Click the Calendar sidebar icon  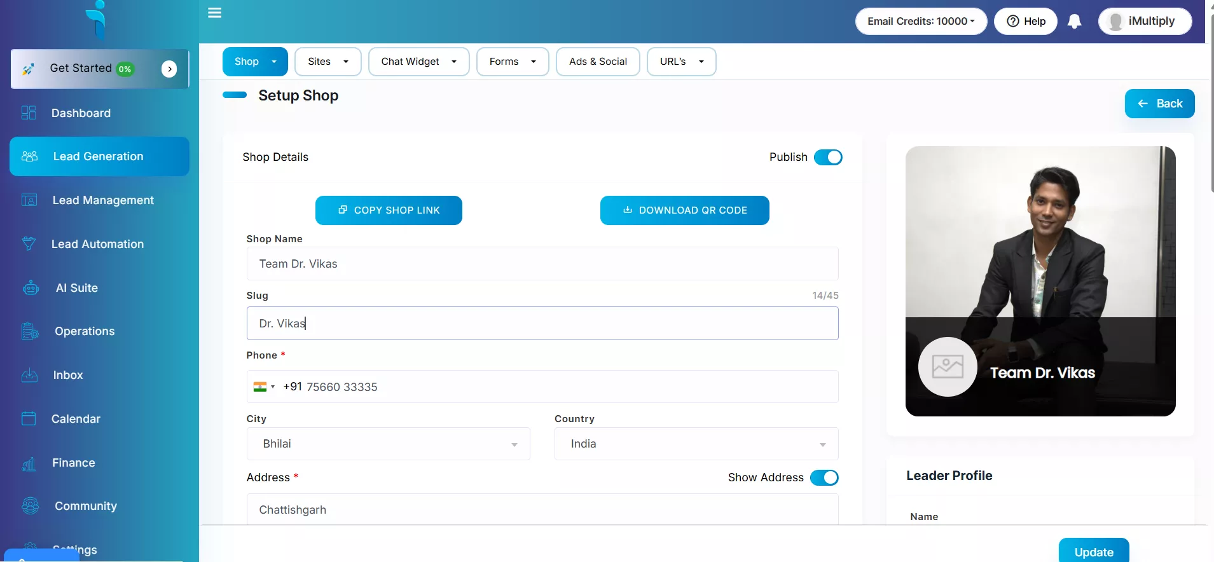pos(29,419)
